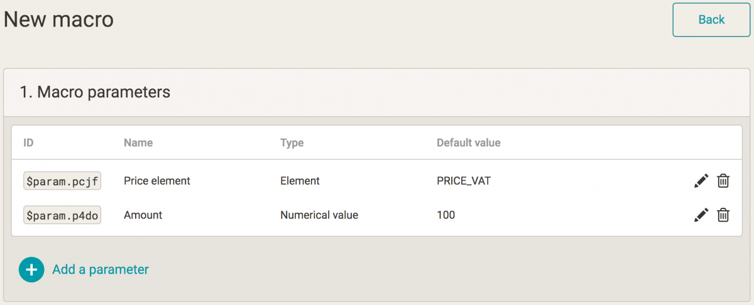
Task: Click the "Default value" column header
Action: [x=469, y=143]
